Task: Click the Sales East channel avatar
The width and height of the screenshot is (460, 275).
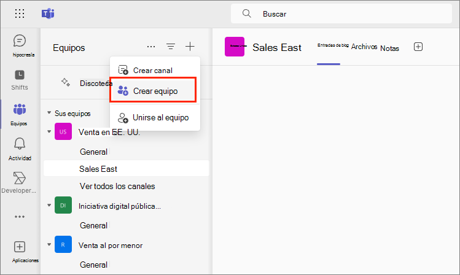Action: 235,47
